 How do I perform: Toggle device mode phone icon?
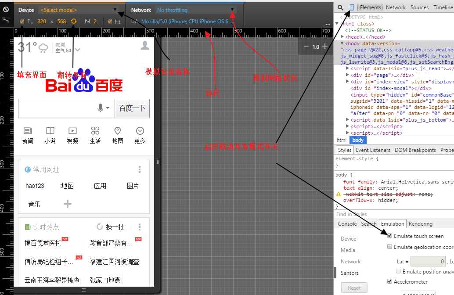(352, 7)
